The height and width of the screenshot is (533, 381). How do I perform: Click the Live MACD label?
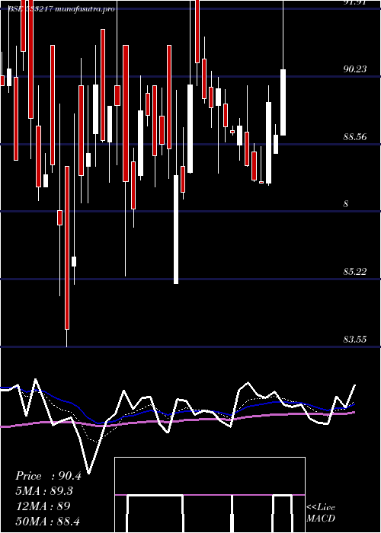point(321,512)
